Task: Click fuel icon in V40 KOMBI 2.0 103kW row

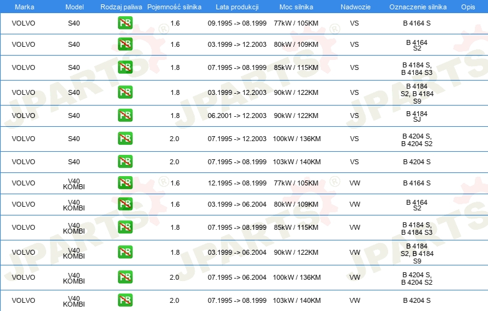Action: (125, 300)
